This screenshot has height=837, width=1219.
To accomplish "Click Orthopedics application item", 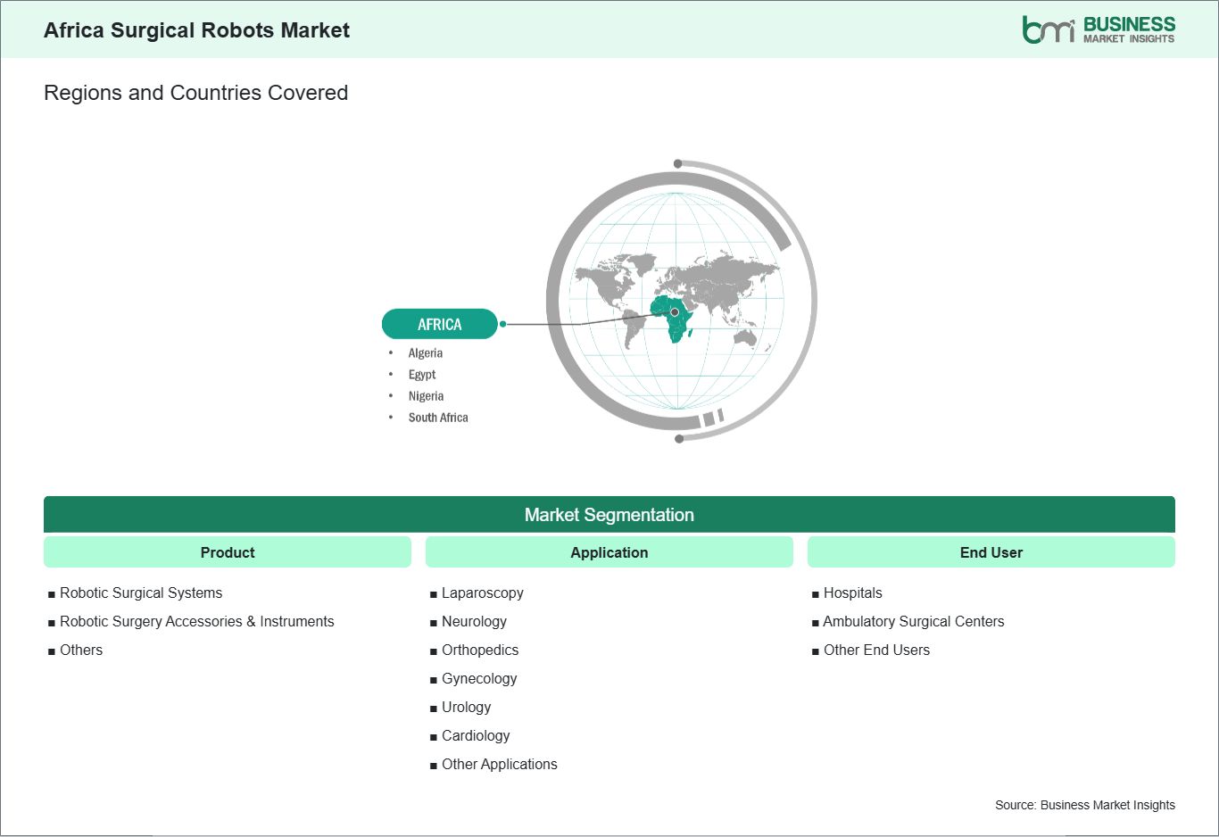I will [x=480, y=651].
